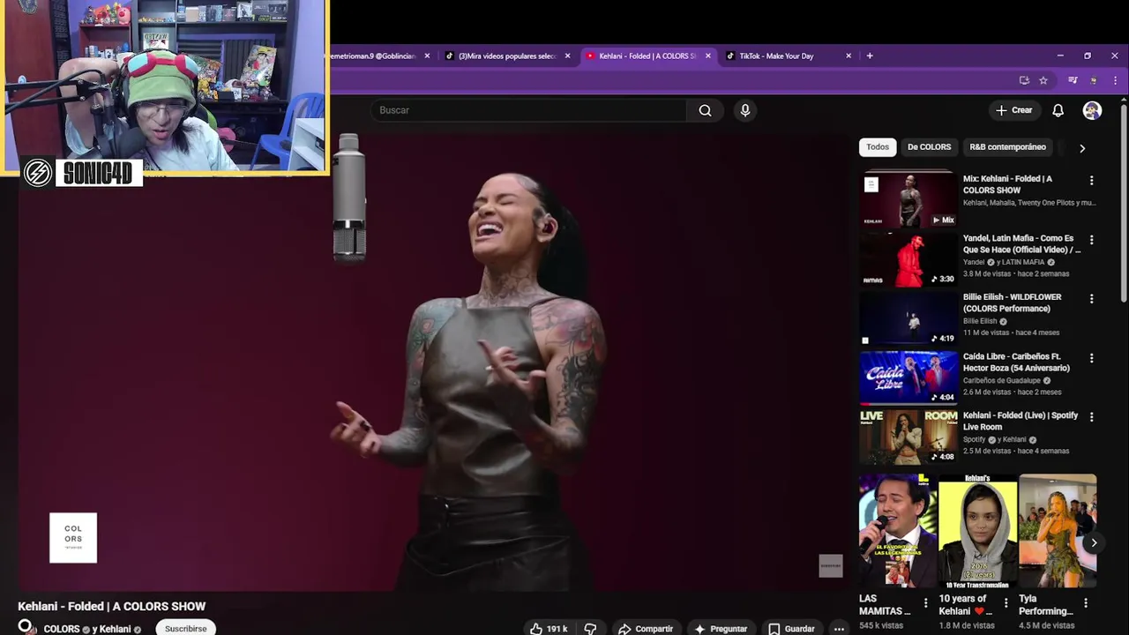Open a new browser tab
Screen dimensions: 1129x635
click(x=870, y=56)
